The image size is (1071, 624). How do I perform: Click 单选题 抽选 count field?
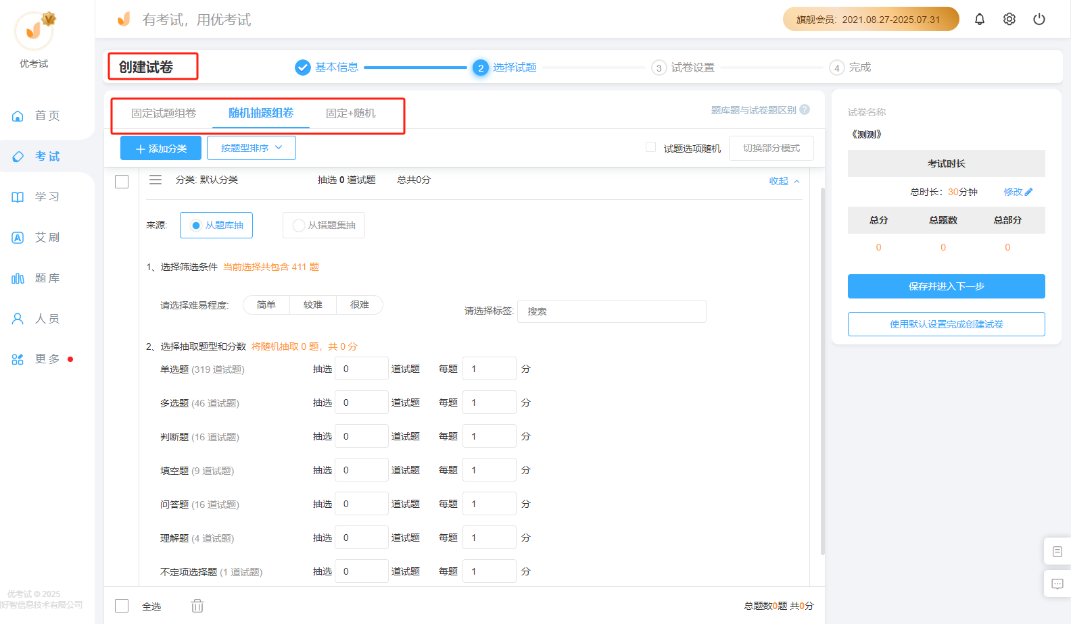click(362, 369)
